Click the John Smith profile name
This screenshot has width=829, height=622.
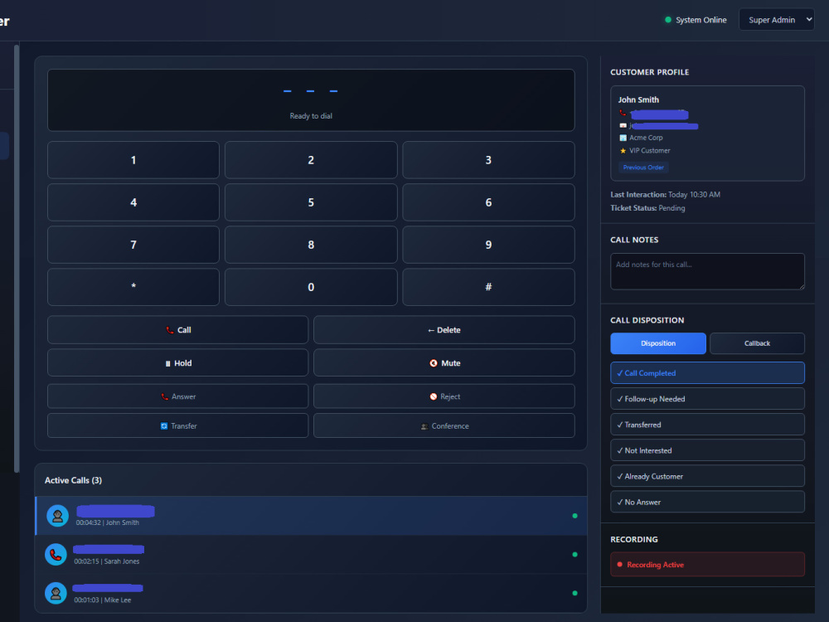pos(638,100)
